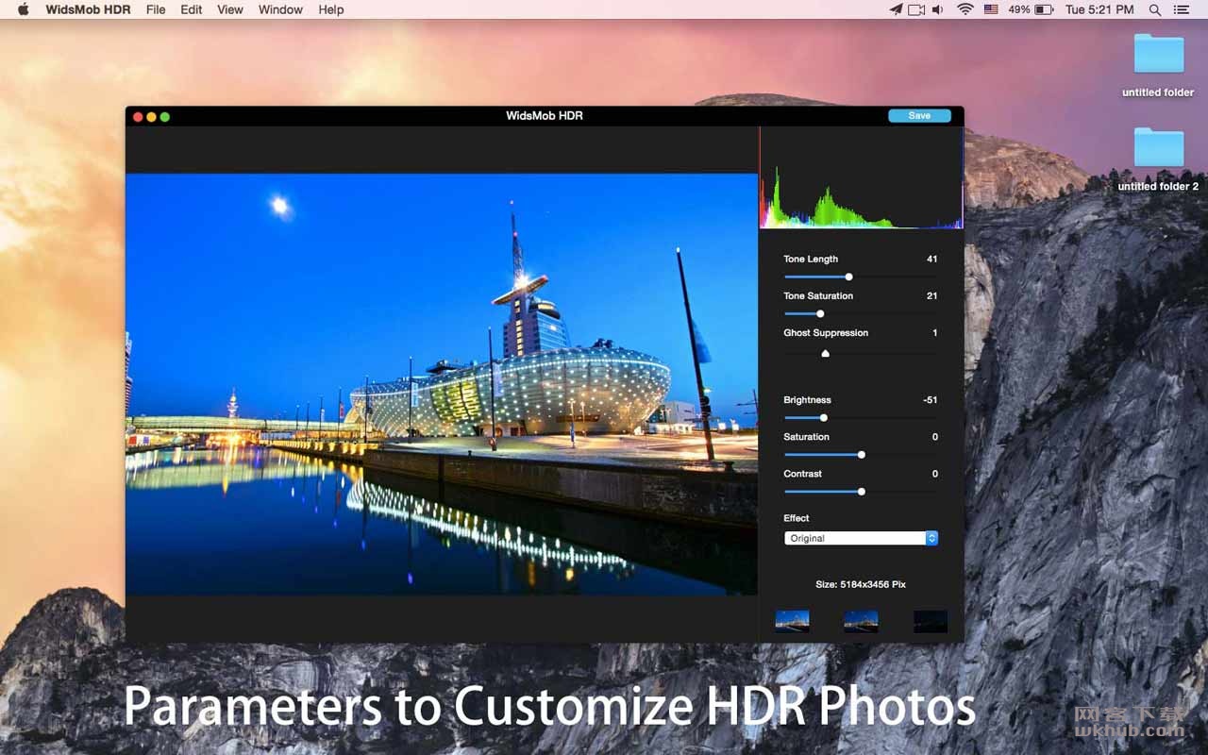Click the Ghost Suppression label
Viewport: 1208px width, 755px height.
[x=826, y=332]
